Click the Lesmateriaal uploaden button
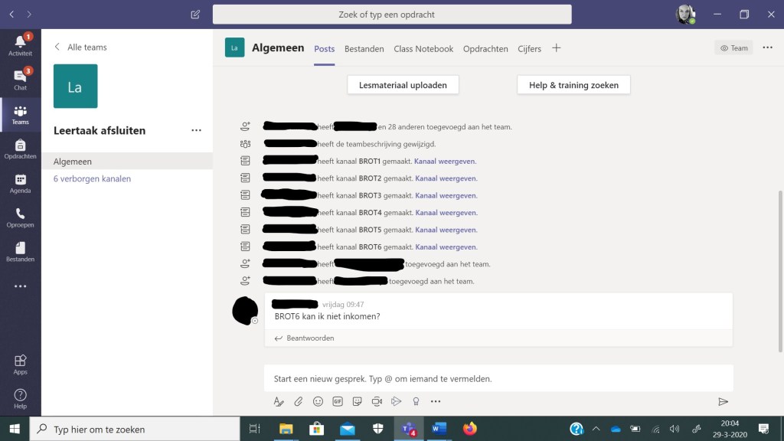784x441 pixels. pos(403,85)
